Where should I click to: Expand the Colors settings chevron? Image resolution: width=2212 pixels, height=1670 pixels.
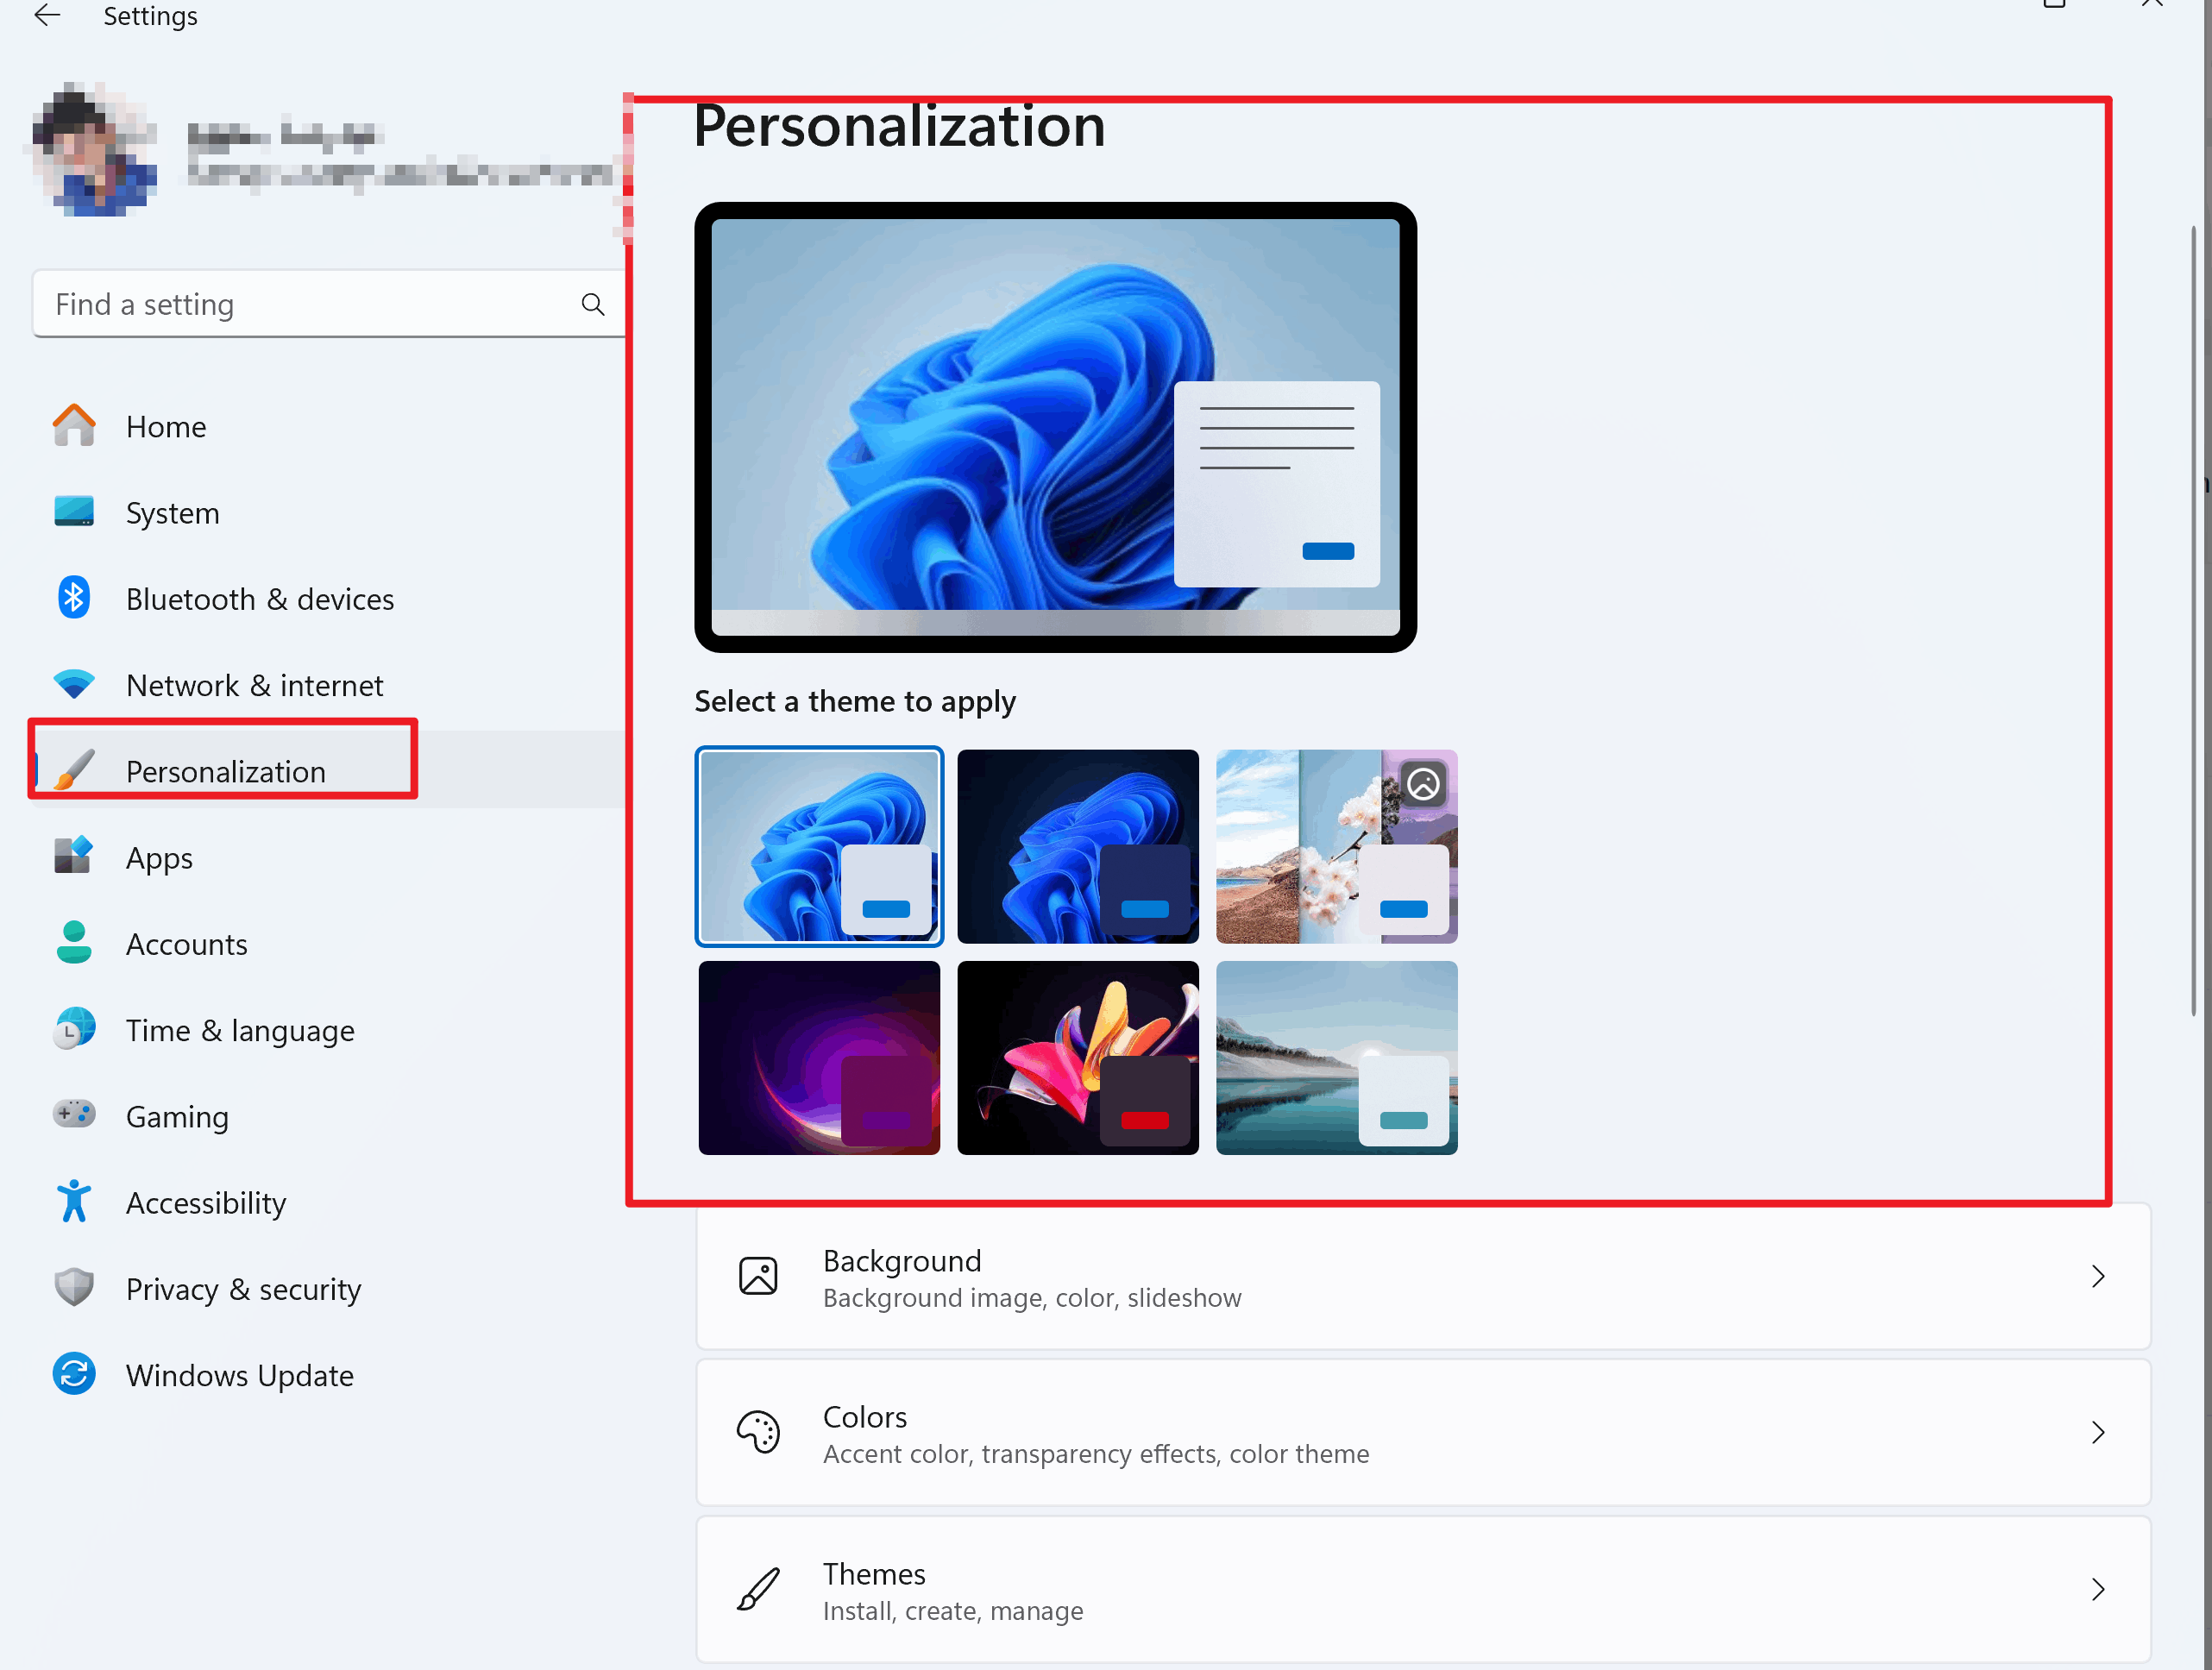[x=2097, y=1432]
